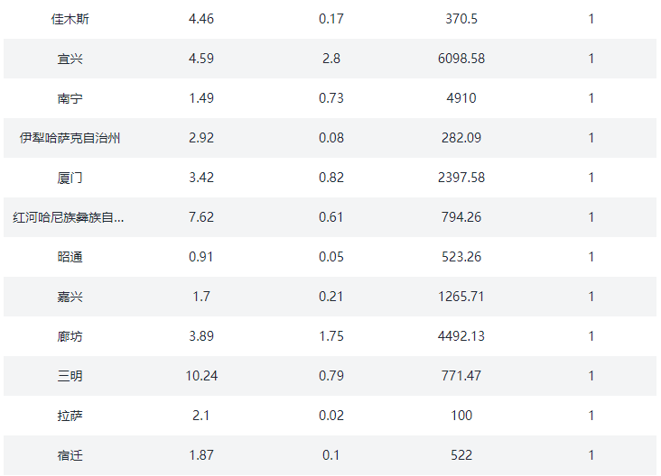The height and width of the screenshot is (476, 661).
Task: Click the 佳木斯 city name cell
Action: (x=70, y=19)
